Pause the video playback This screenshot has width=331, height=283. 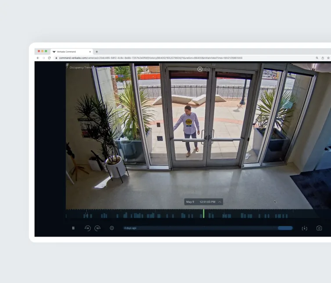point(73,228)
